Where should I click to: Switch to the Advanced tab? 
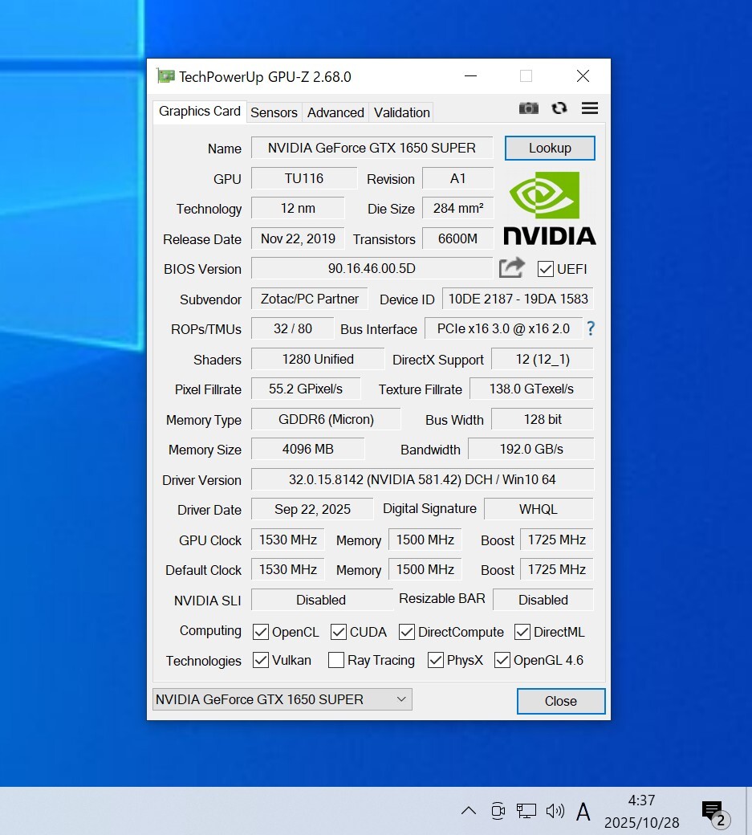pyautogui.click(x=335, y=112)
